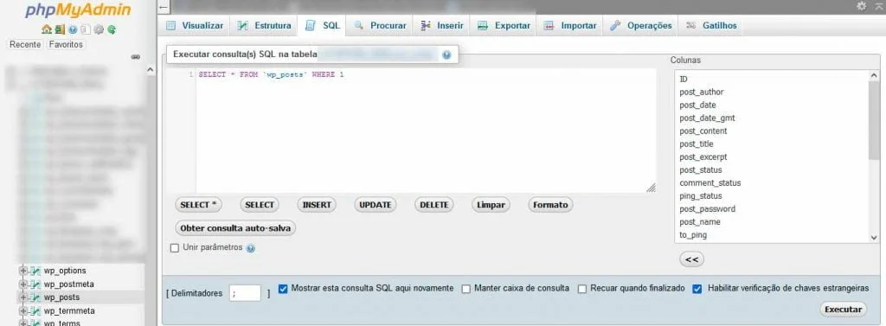The width and height of the screenshot is (886, 326).
Task: Click the SELECT * button
Action: (x=198, y=205)
